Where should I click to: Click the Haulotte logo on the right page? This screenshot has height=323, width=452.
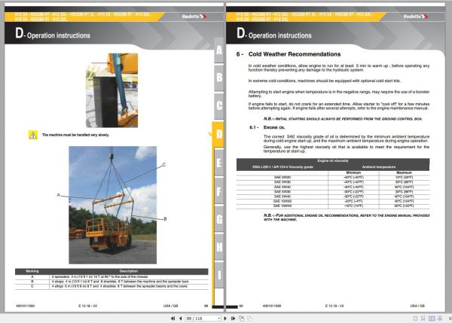(x=415, y=17)
